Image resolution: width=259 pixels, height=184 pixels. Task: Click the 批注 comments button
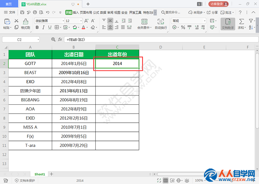[227, 12]
